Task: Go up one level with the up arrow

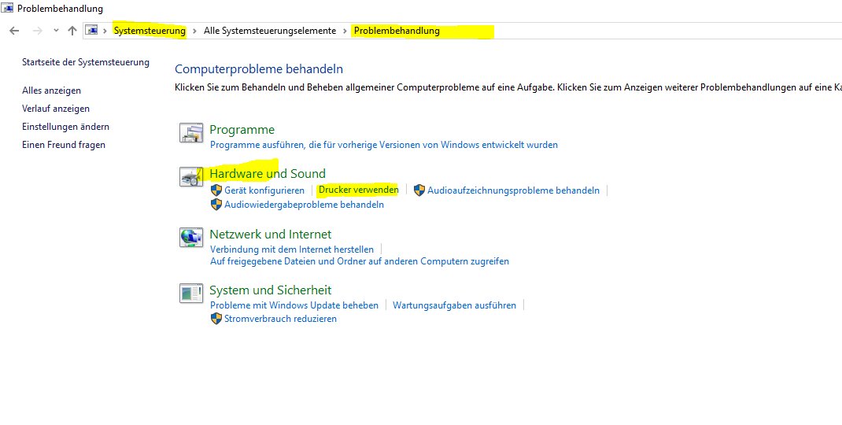Action: tap(72, 31)
